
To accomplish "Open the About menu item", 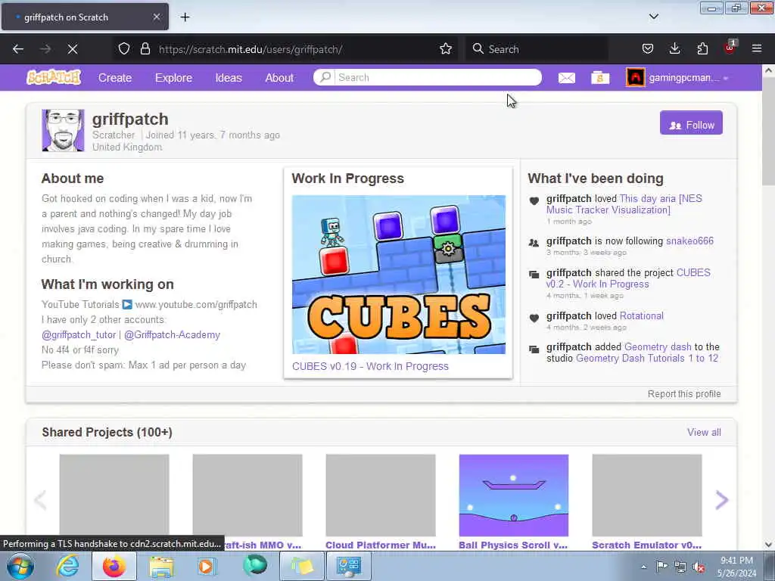I will (x=279, y=78).
